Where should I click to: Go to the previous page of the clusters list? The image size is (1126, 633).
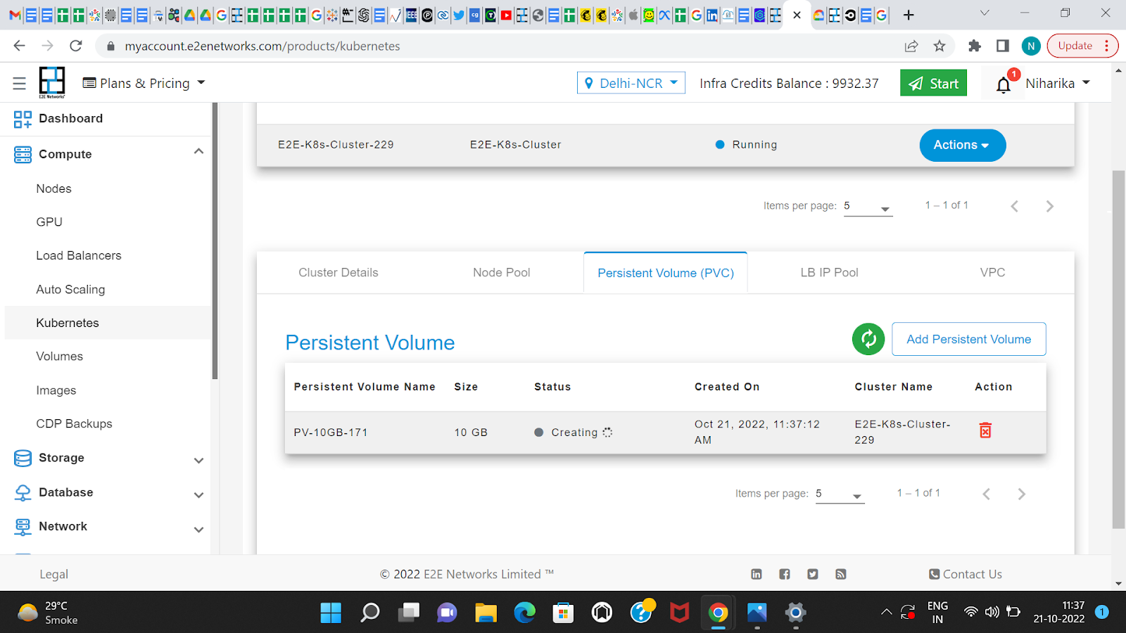tap(1014, 206)
